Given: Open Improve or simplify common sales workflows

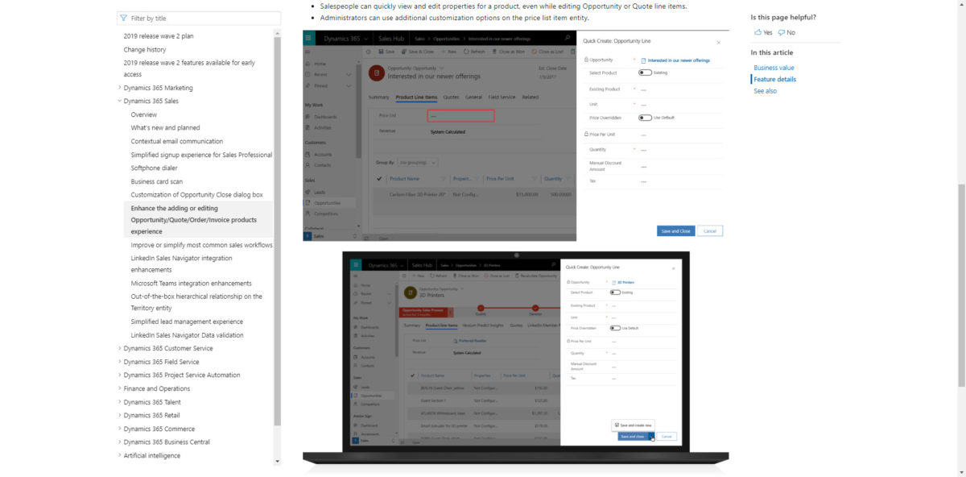Looking at the screenshot, I should pos(201,245).
